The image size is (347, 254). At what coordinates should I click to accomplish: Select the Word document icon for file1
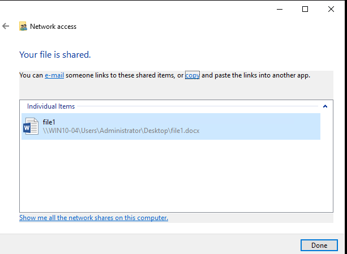coord(31,126)
